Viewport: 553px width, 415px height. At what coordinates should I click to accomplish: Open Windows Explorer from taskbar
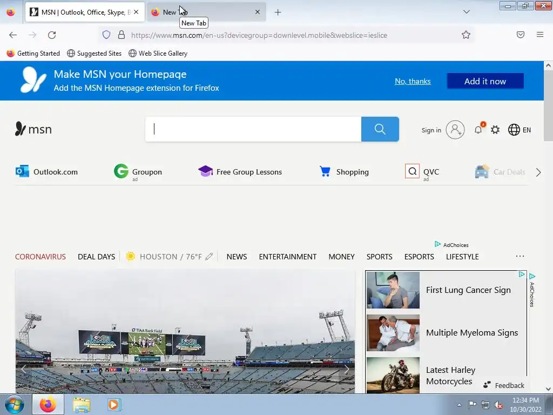(82, 405)
